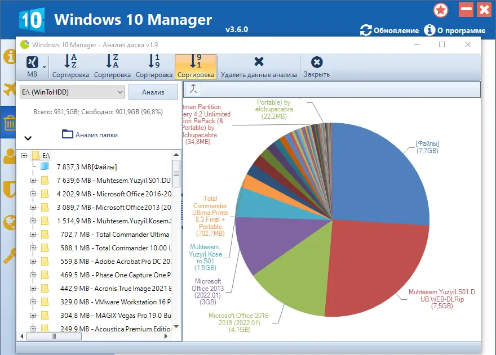Image resolution: width=496 pixels, height=355 pixels.
Task: Select Adobe Acrobat Pro DC folder row
Action: [x=116, y=262]
